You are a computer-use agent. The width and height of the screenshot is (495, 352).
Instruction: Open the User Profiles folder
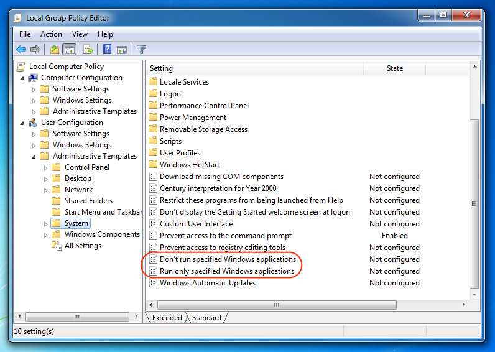(180, 153)
